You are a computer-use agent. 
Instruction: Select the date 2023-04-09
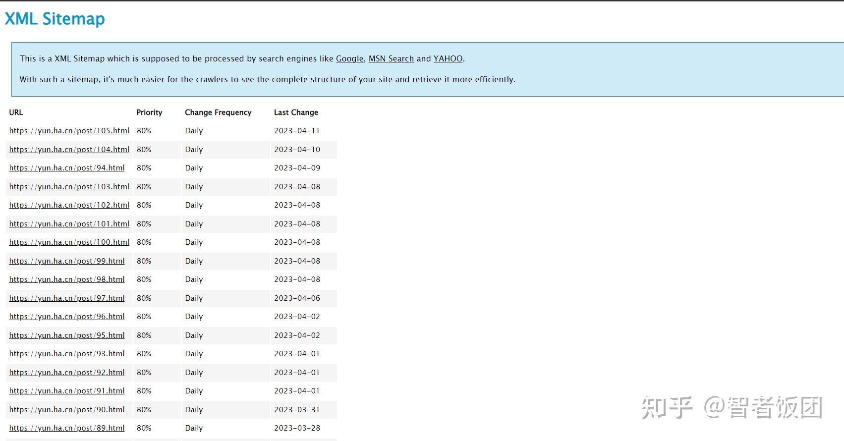[x=297, y=168]
